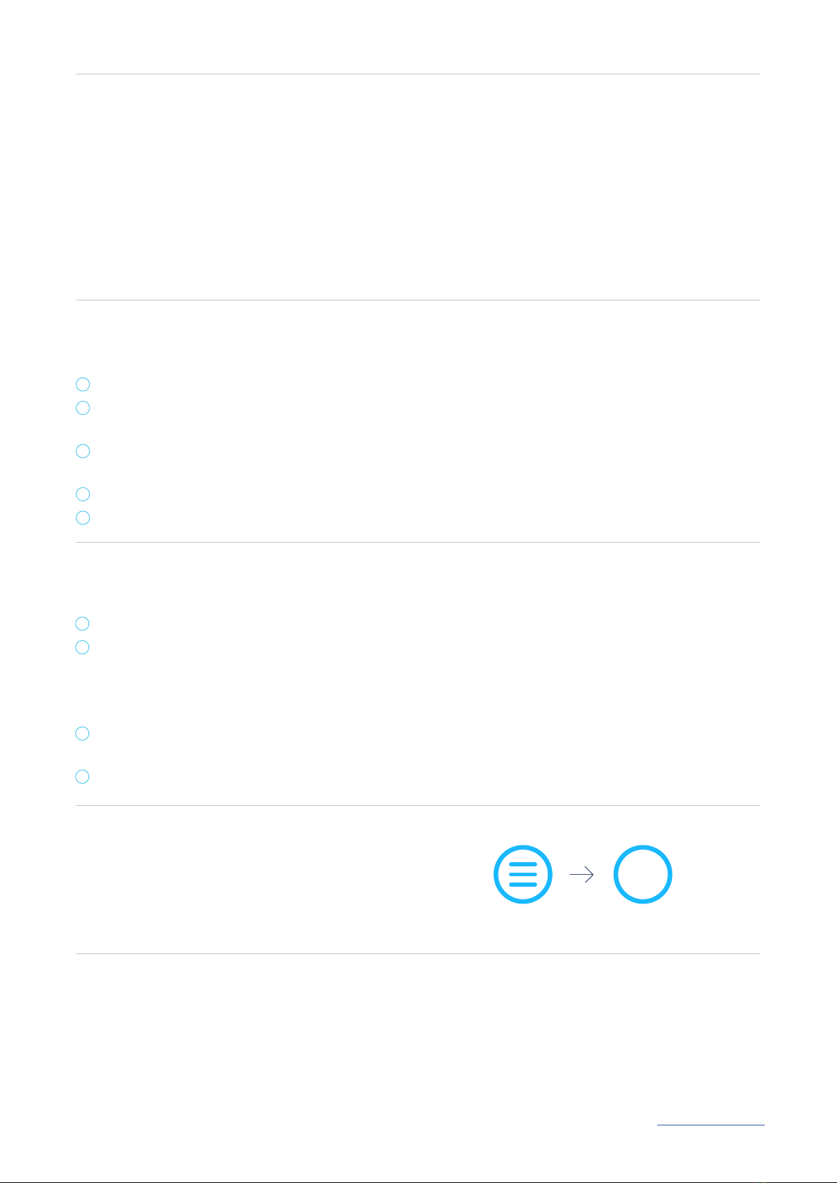Select the first radio circle in the upper list

[x=83, y=384]
